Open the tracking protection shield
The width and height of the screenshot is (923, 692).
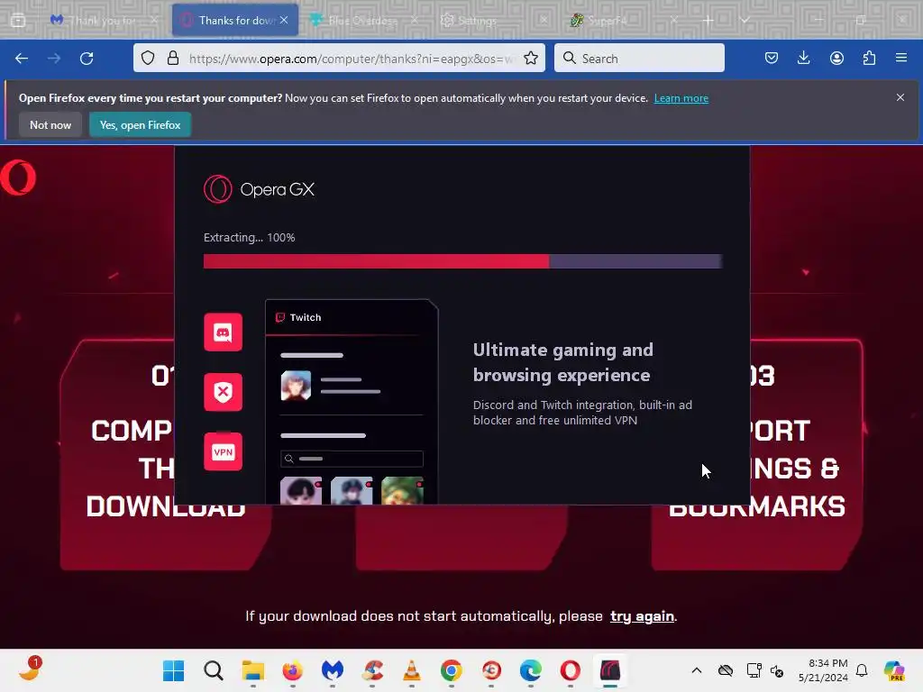pyautogui.click(x=148, y=59)
